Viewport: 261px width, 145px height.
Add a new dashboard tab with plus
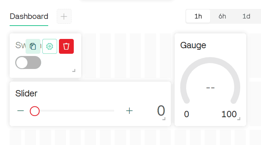click(x=64, y=16)
